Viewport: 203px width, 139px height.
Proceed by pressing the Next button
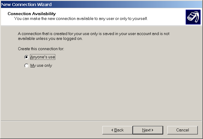[x=148, y=130]
